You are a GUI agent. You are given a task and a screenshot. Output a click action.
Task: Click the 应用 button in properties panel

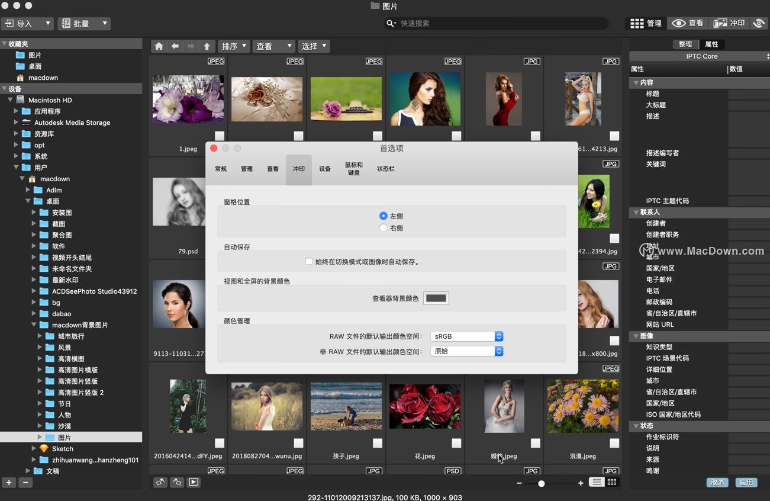746,483
